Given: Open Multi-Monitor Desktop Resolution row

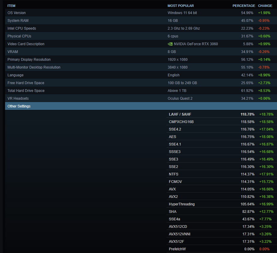Looking at the screenshot, I should tap(34, 67).
